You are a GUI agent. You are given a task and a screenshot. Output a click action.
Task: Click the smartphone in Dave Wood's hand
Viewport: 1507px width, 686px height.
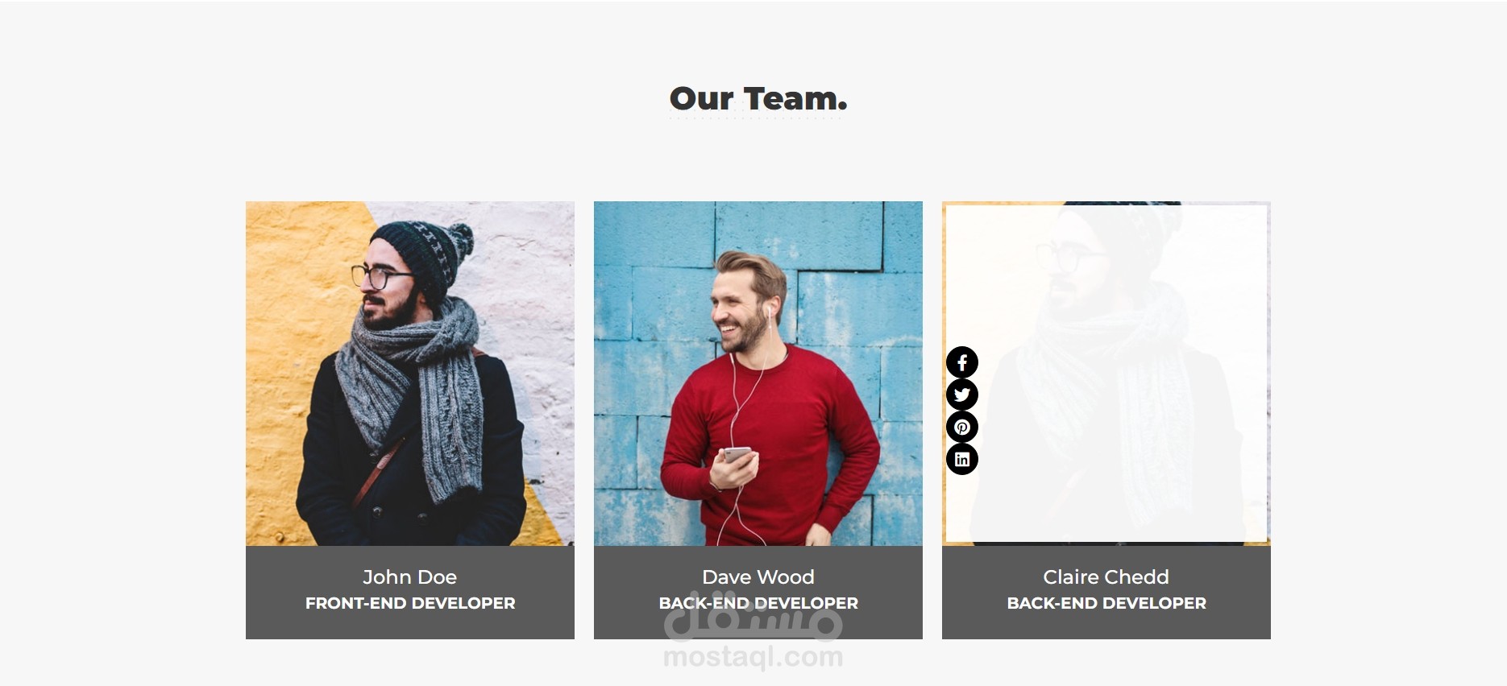pyautogui.click(x=737, y=455)
